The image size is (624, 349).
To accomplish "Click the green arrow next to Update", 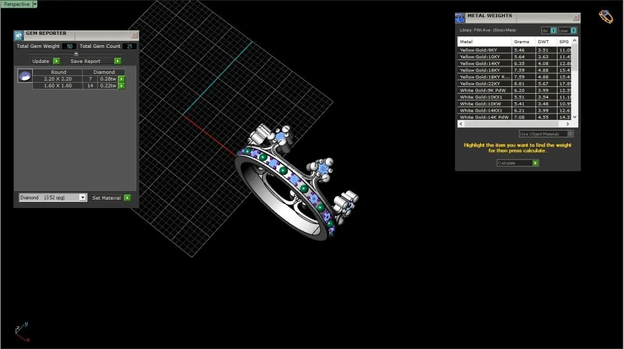I will (56, 61).
